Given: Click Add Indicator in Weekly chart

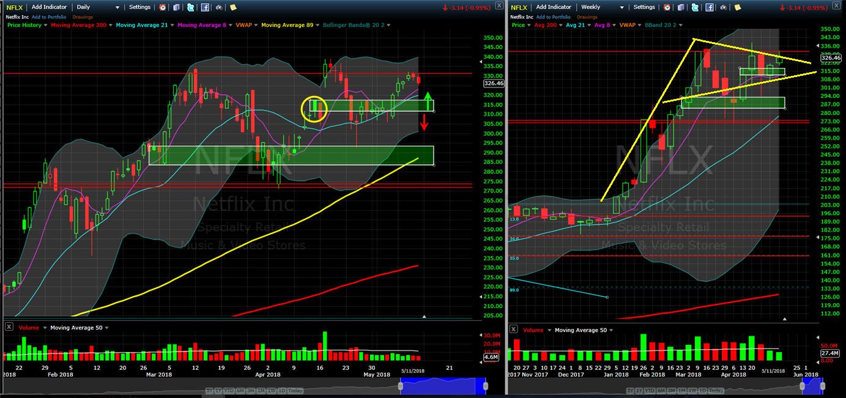Looking at the screenshot, I should [x=554, y=7].
